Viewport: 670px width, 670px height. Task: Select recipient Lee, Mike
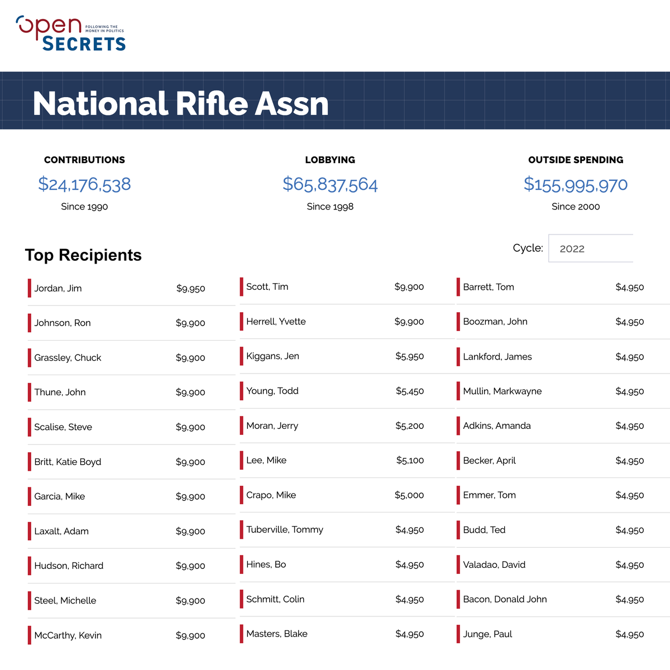click(x=266, y=461)
